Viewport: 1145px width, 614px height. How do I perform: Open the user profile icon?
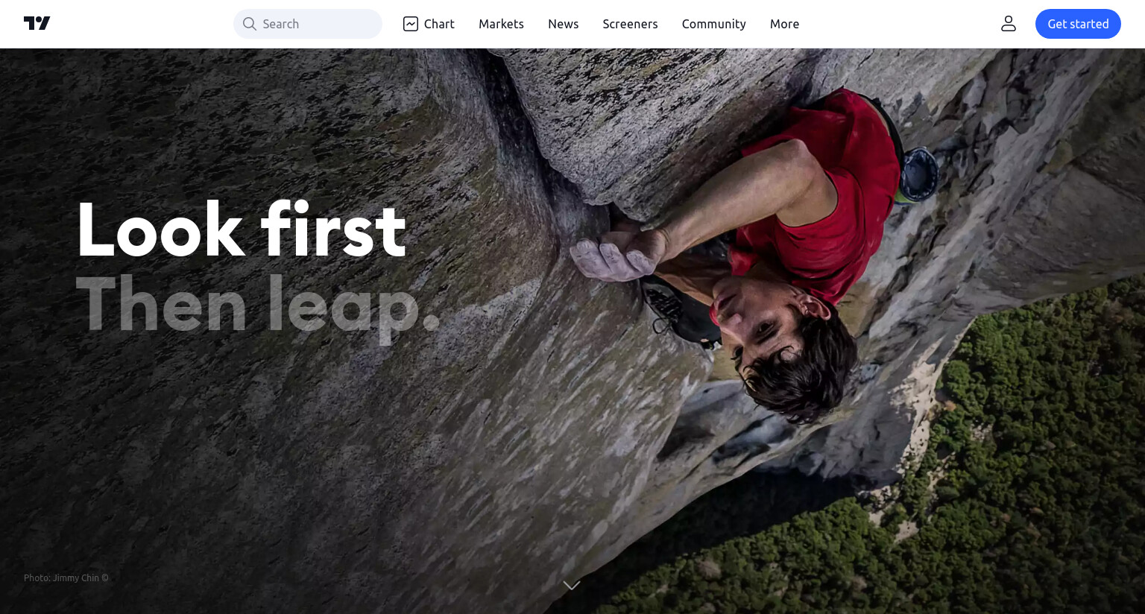(x=1009, y=24)
